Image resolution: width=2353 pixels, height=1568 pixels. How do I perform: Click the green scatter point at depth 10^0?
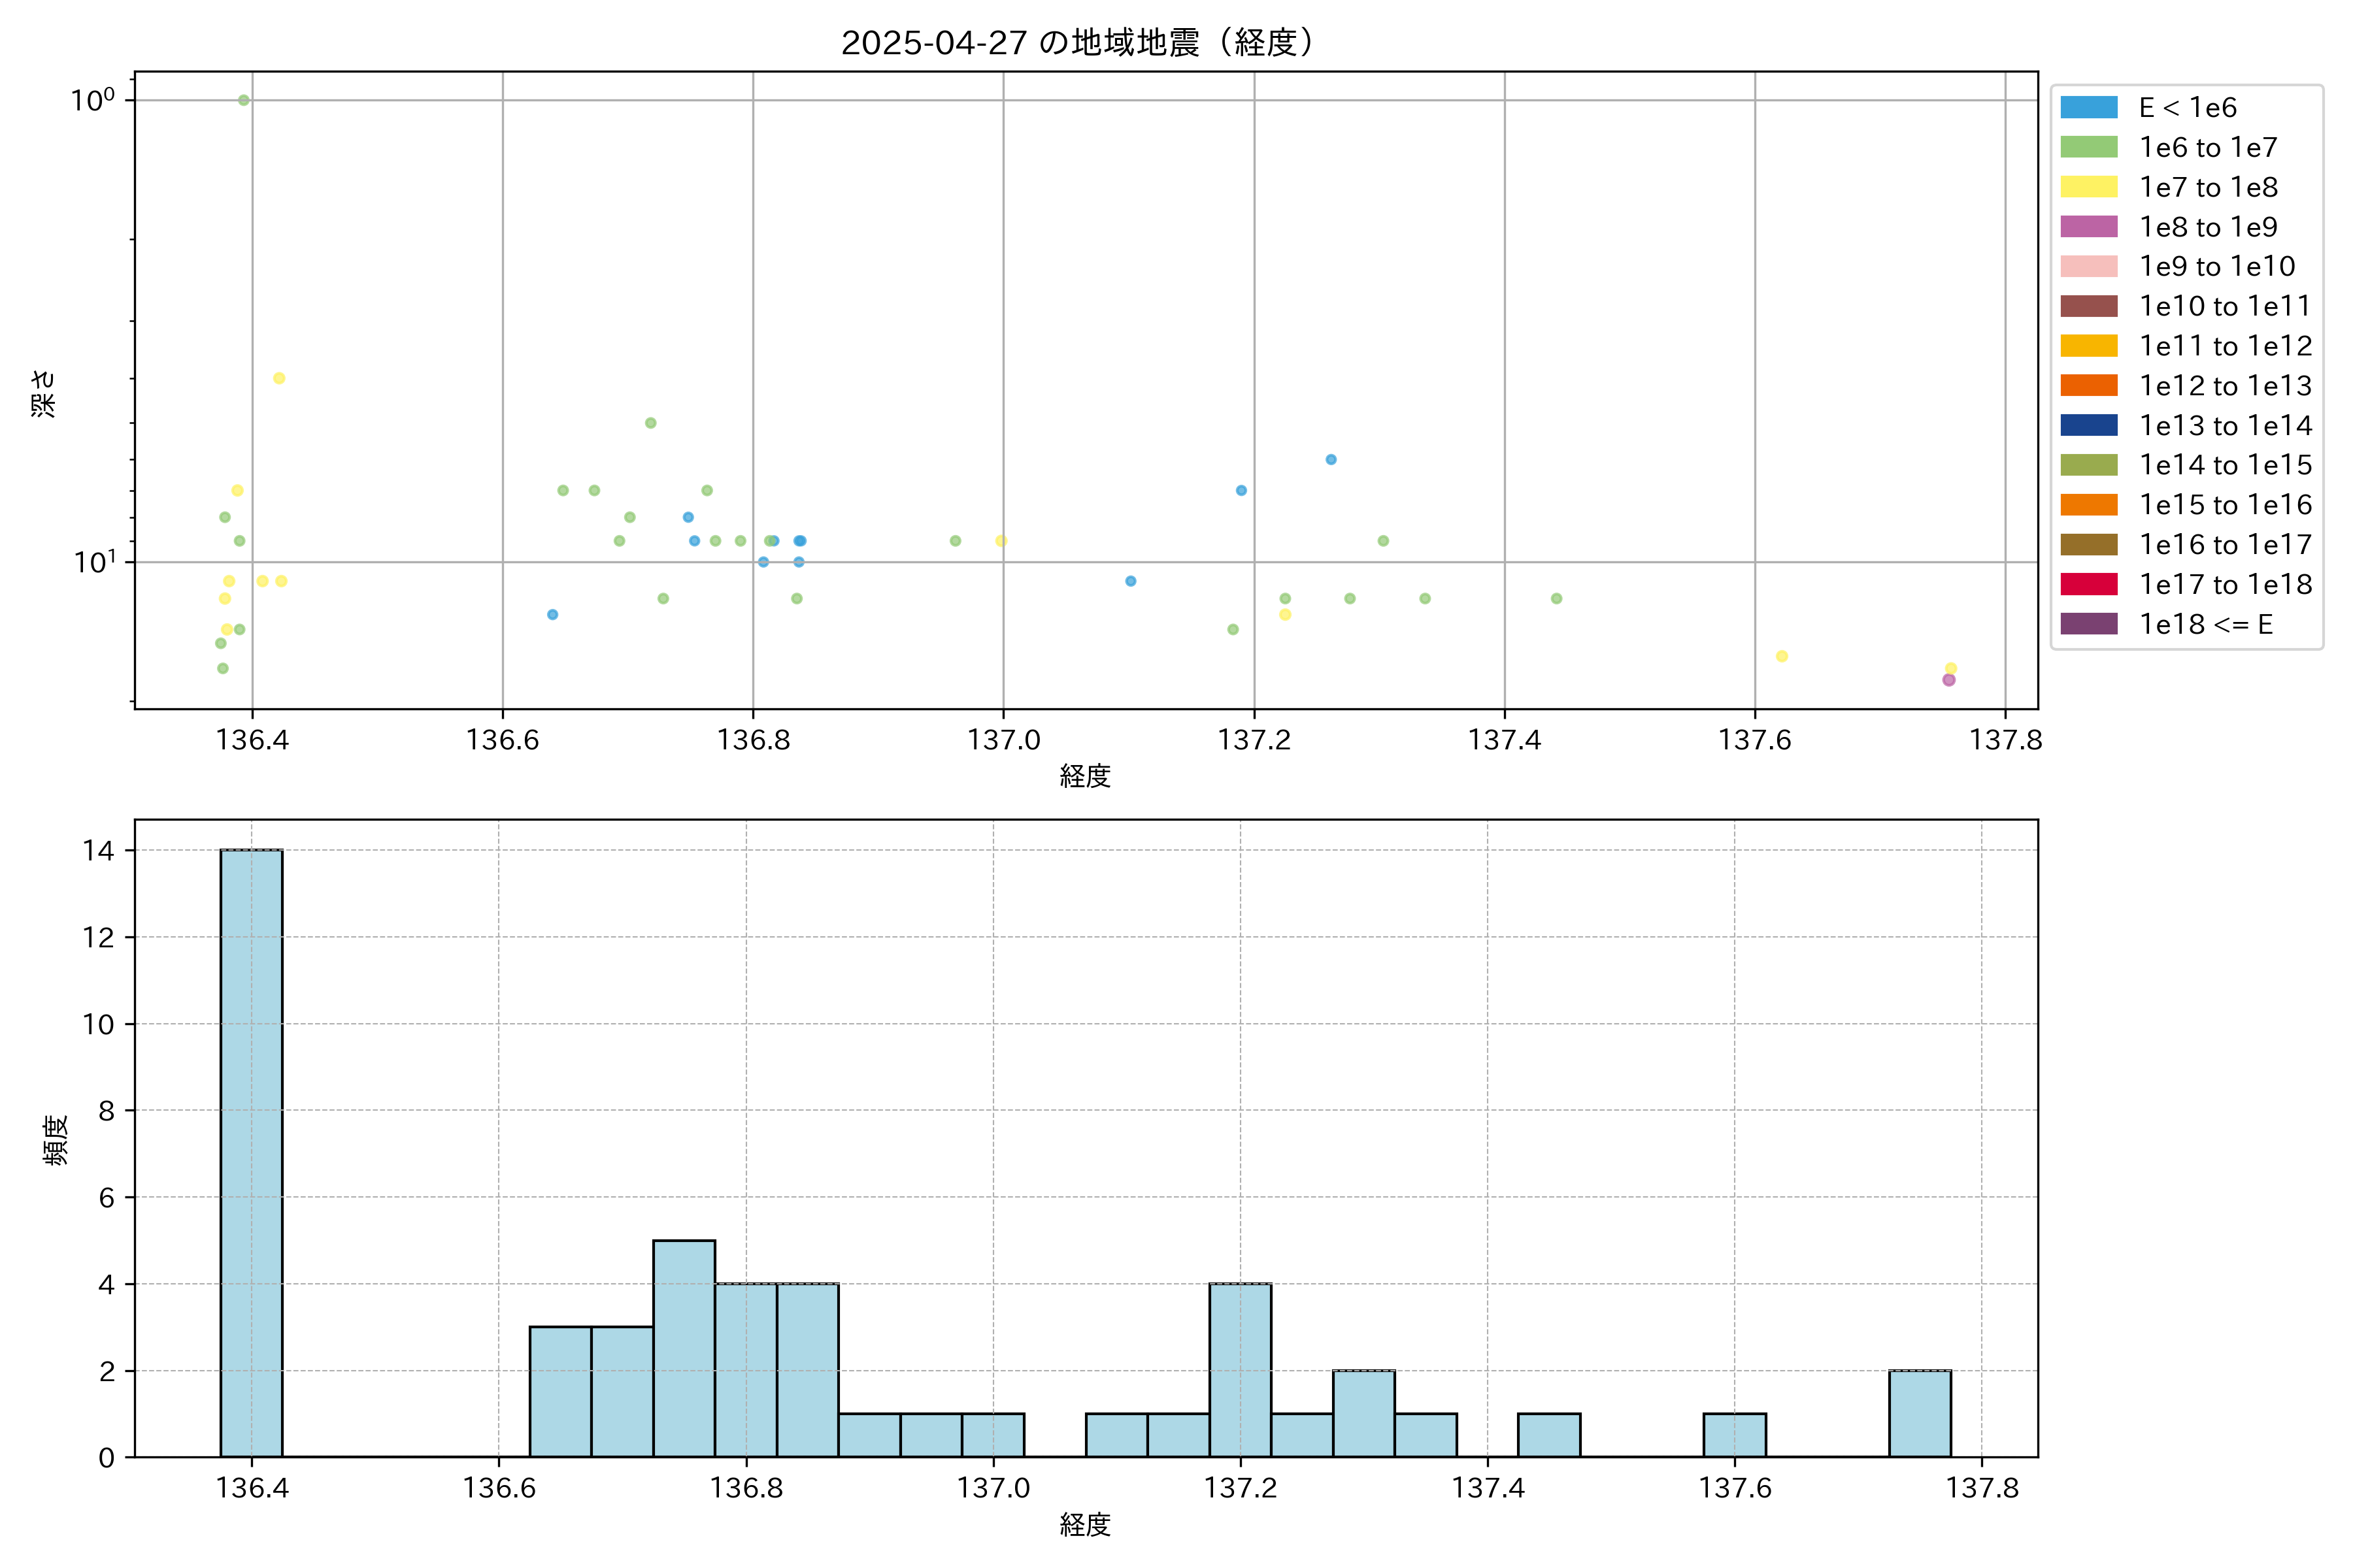[244, 100]
